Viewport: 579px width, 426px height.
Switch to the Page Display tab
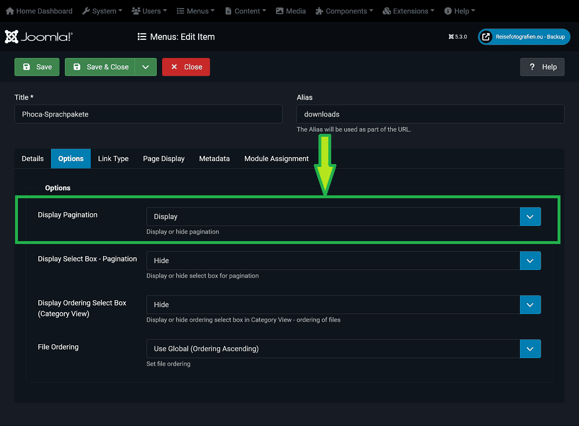coord(164,159)
